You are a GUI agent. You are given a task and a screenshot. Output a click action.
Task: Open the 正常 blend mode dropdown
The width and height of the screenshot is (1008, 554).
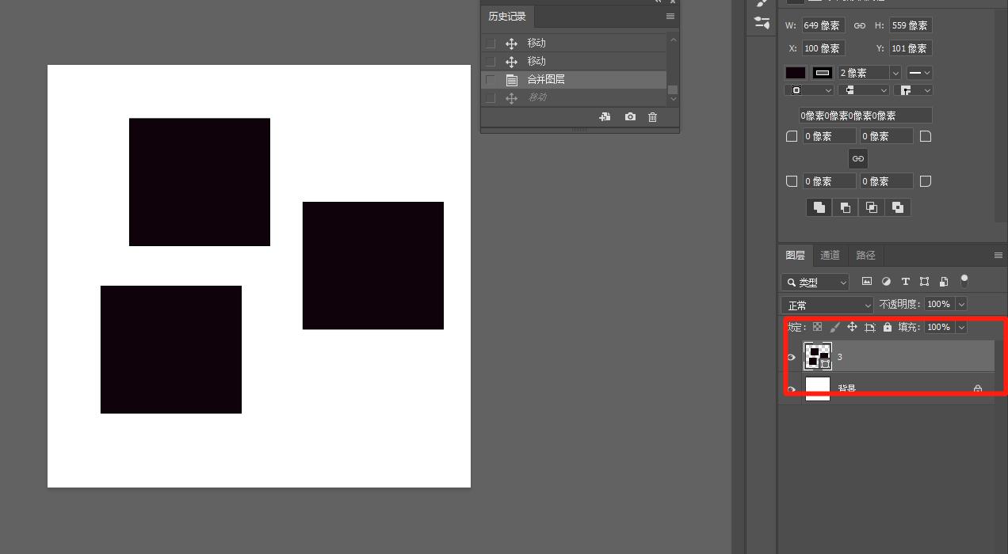pyautogui.click(x=827, y=305)
